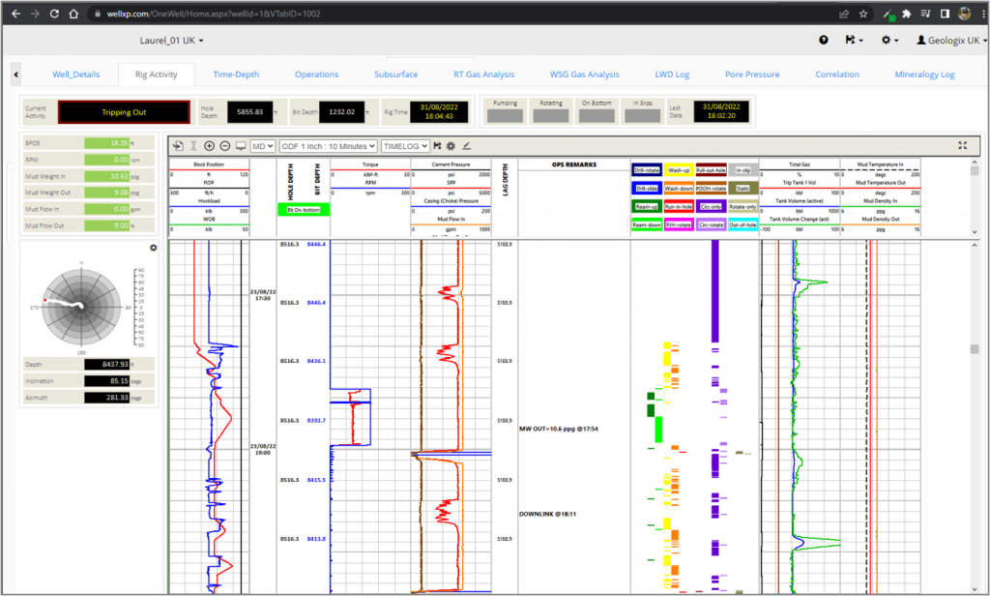Image resolution: width=990 pixels, height=596 pixels.
Task: Click the green extension icon in browser toolbar
Action: click(x=888, y=14)
